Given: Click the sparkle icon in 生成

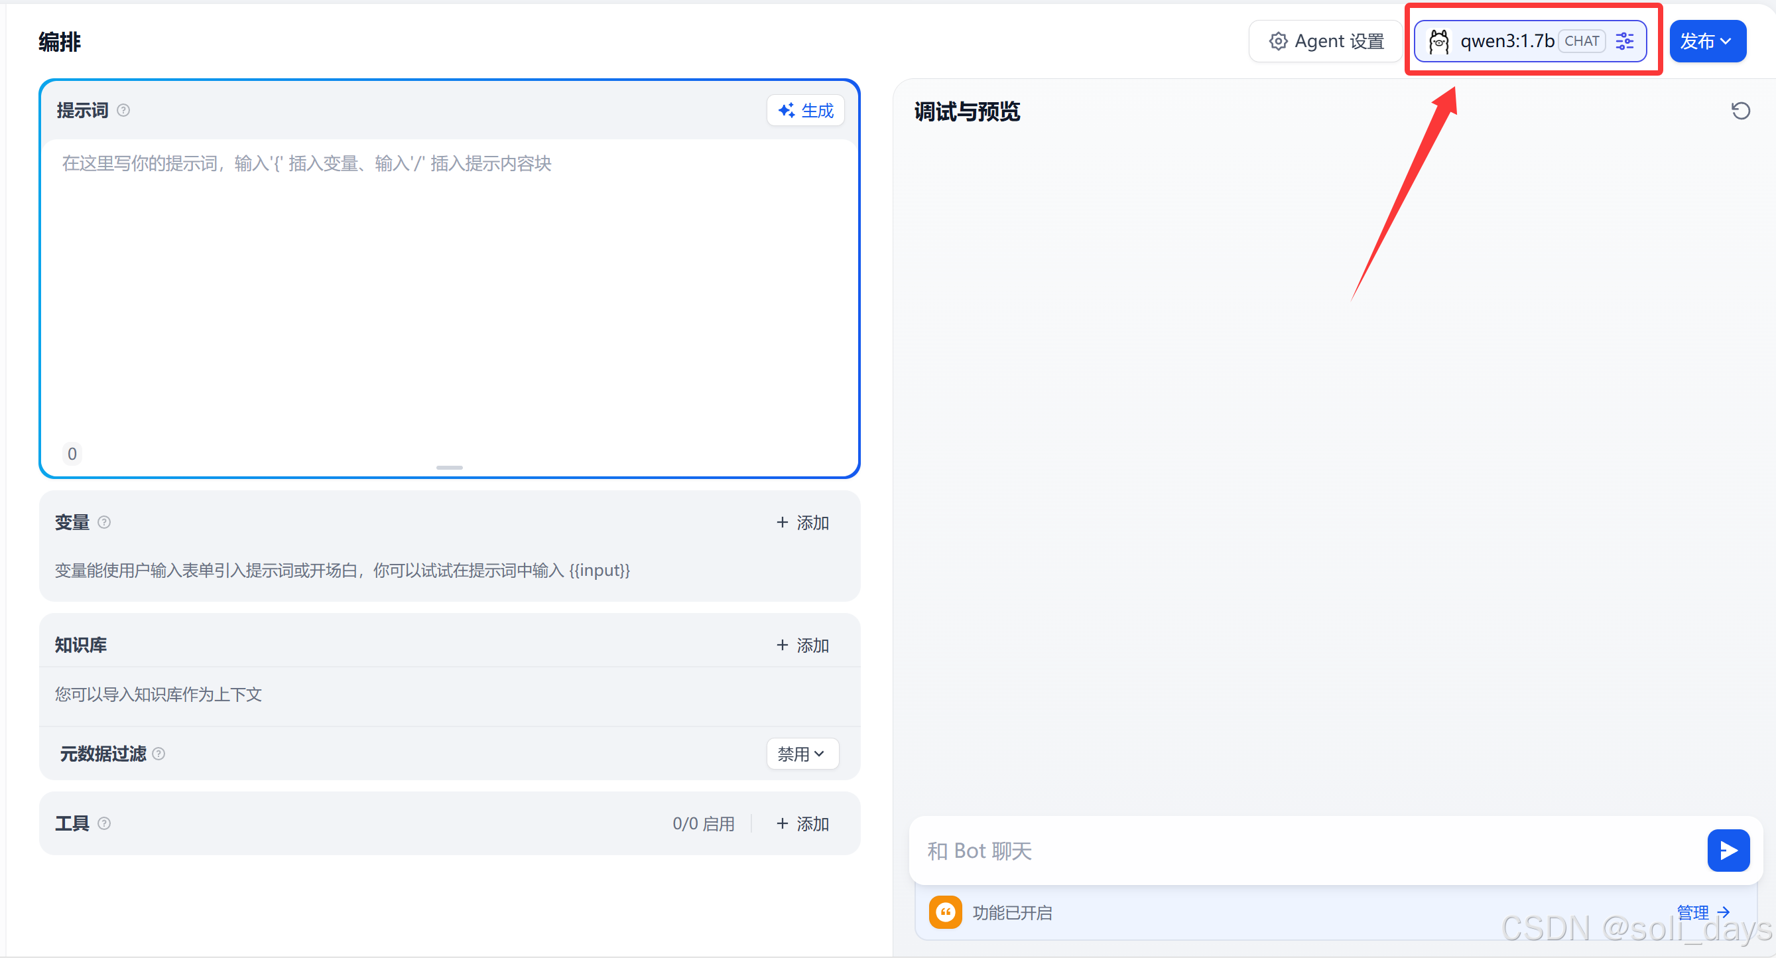Looking at the screenshot, I should 786,110.
